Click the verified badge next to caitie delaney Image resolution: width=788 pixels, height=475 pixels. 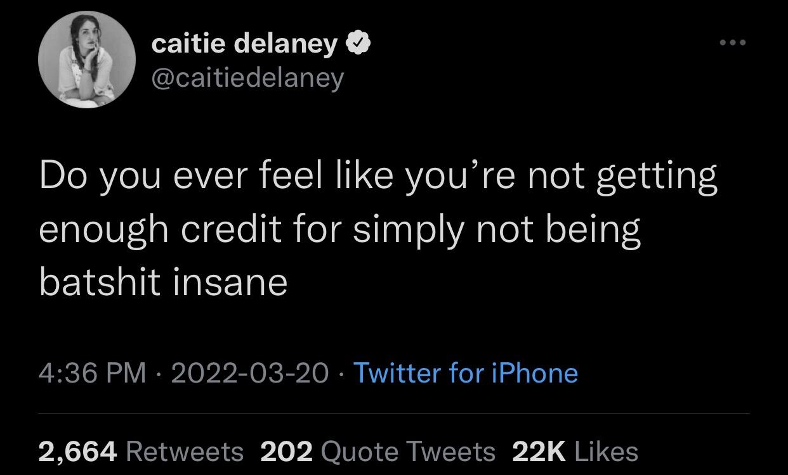(358, 42)
